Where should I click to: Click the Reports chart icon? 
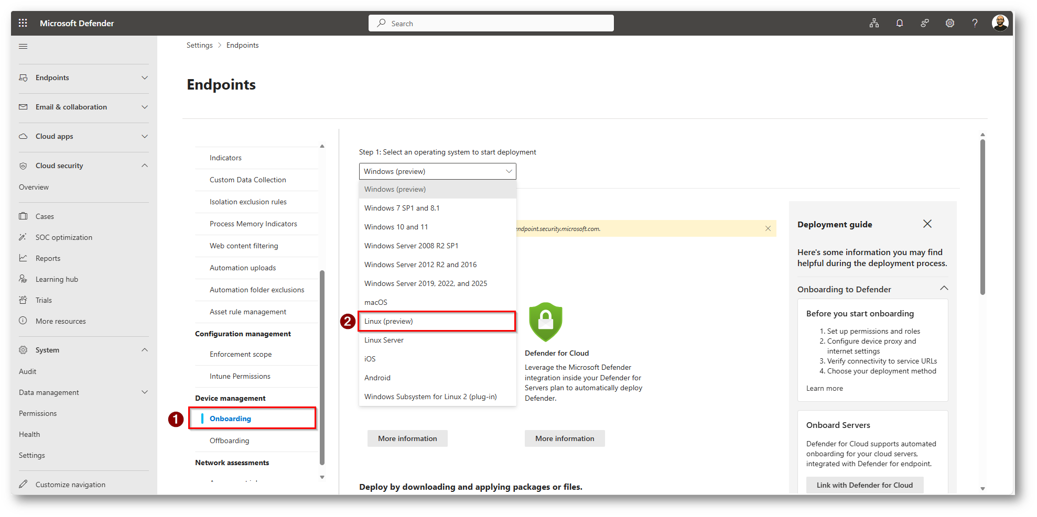pos(23,258)
